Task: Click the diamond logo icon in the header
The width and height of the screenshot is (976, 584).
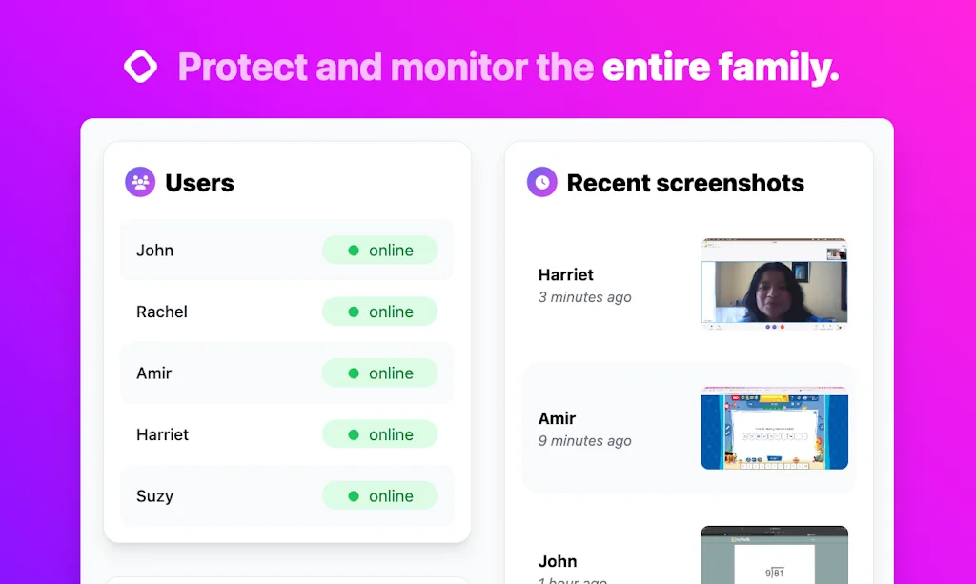Action: (x=141, y=67)
